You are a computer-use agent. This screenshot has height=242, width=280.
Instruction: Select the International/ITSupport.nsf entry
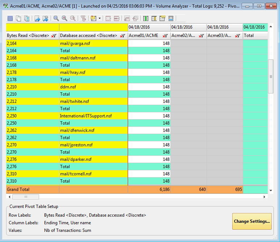pyautogui.click(x=86, y=116)
